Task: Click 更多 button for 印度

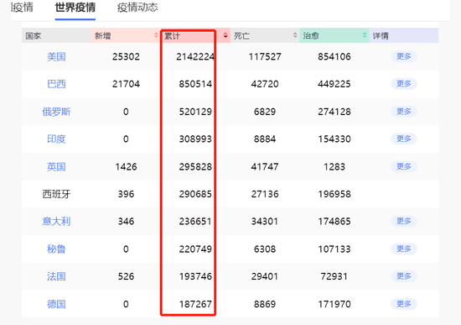Action: coord(404,139)
